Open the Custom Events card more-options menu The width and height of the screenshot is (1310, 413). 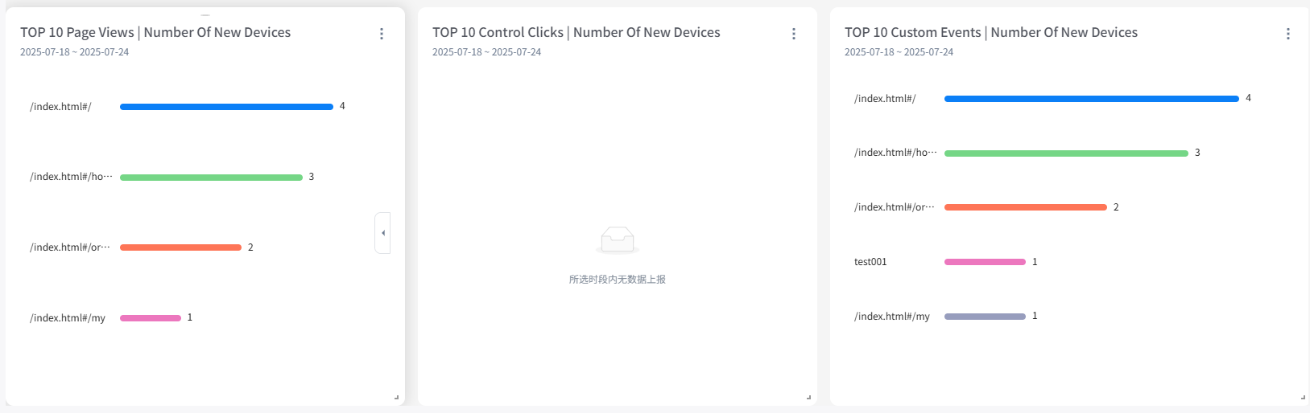[x=1288, y=34]
